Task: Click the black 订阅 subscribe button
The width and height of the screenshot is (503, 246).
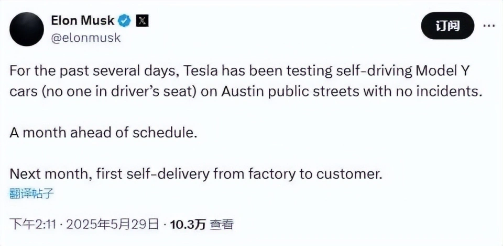Action: tap(447, 26)
